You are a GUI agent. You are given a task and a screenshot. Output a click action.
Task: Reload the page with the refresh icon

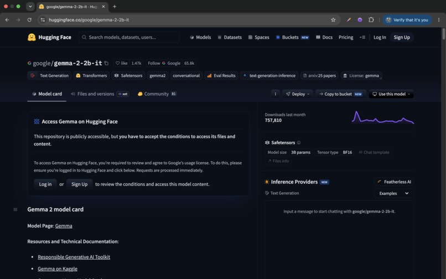(29, 20)
